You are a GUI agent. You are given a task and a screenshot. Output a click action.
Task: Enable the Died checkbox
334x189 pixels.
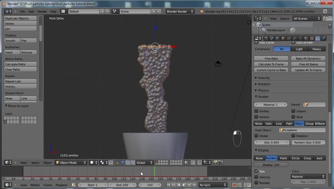tap(293, 117)
